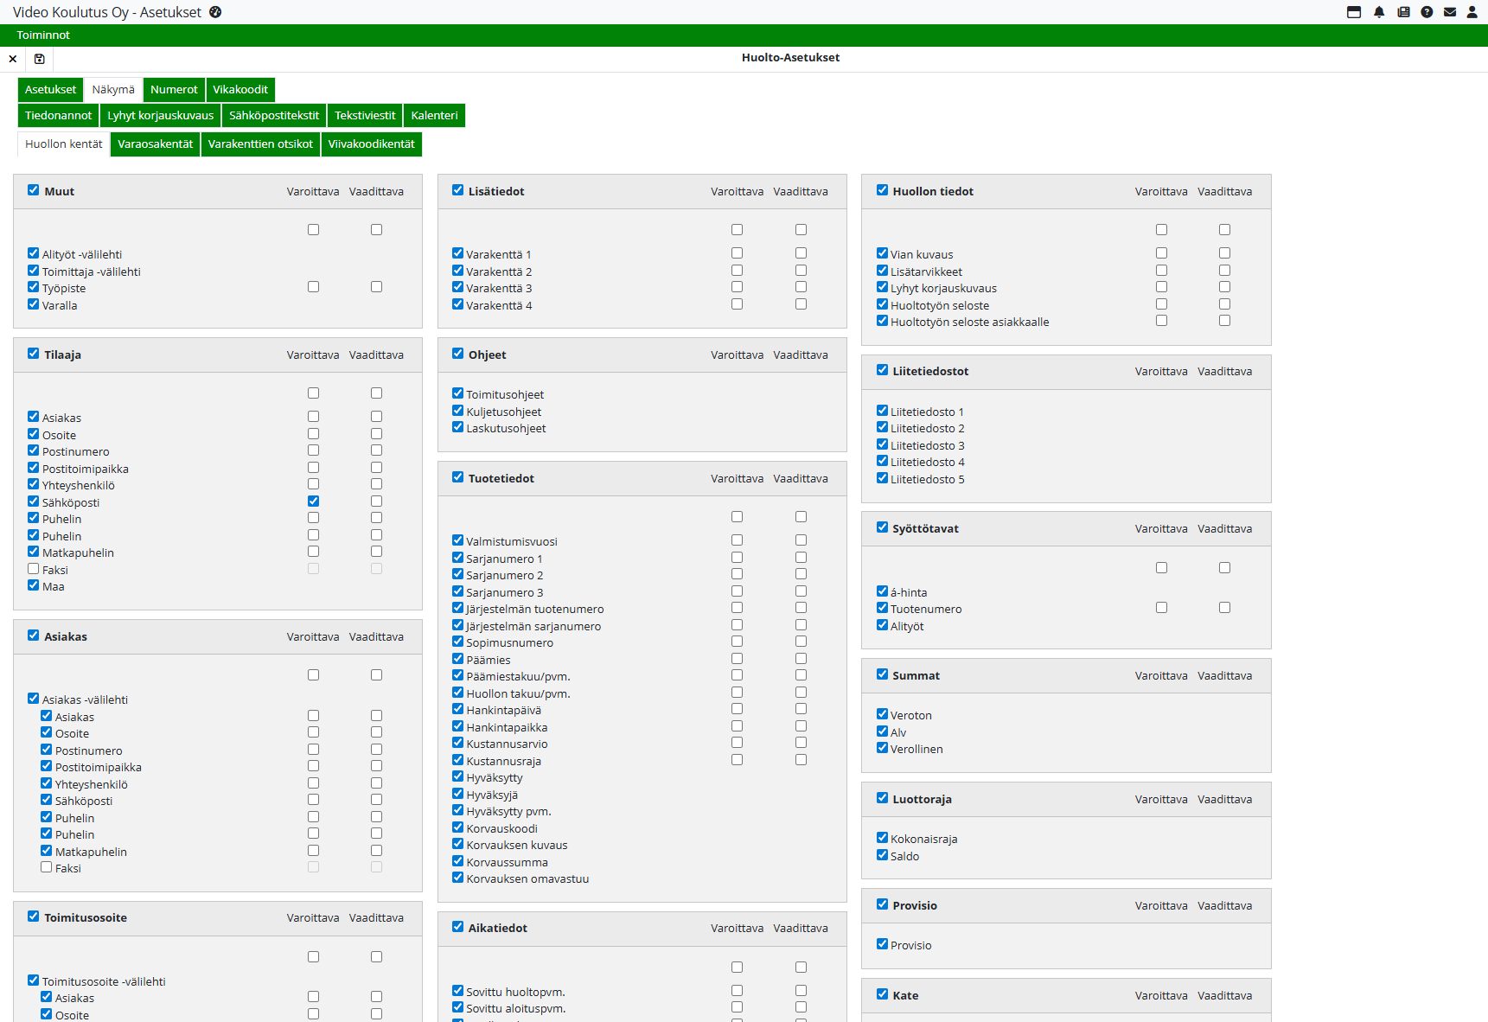Close the settings view with the X icon
The height and width of the screenshot is (1022, 1488).
[12, 59]
